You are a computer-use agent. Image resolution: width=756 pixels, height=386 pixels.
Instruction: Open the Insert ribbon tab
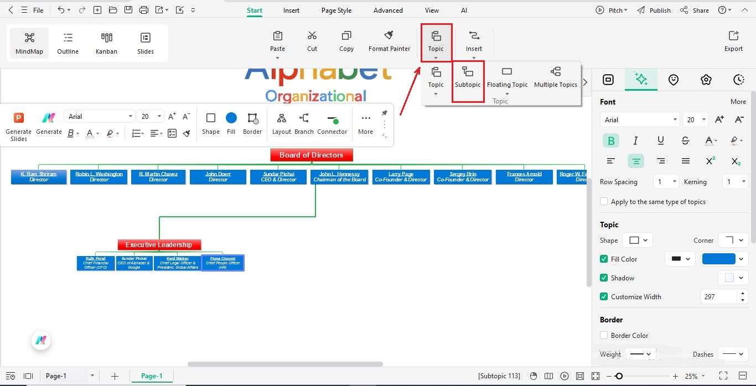291,10
